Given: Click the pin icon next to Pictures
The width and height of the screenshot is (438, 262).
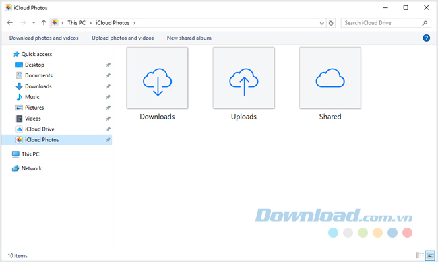Looking at the screenshot, I should tap(108, 108).
